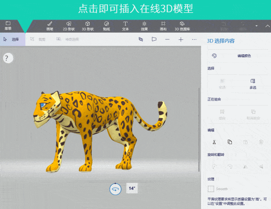The width and height of the screenshot is (271, 209).
Task: Toggle the 多选 multi-select button
Action: [x=253, y=84]
